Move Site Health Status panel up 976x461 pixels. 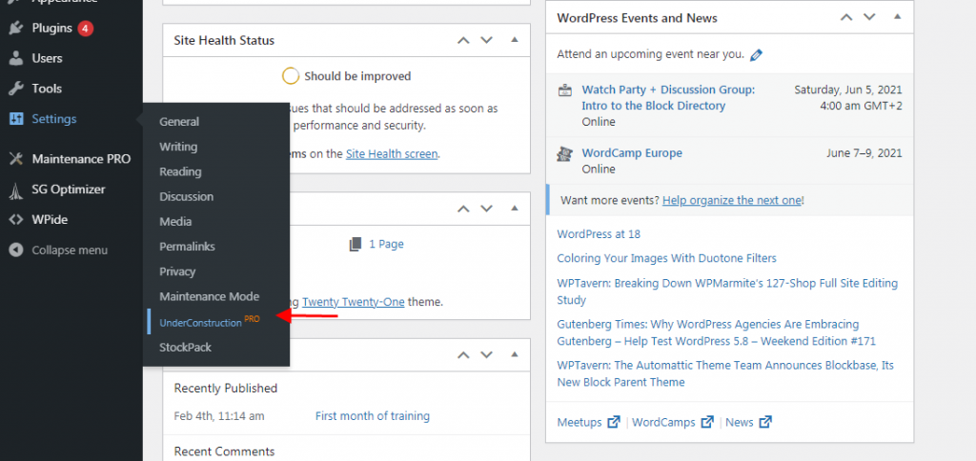(462, 40)
